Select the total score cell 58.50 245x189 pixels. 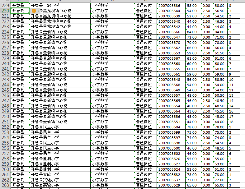coord(220,80)
